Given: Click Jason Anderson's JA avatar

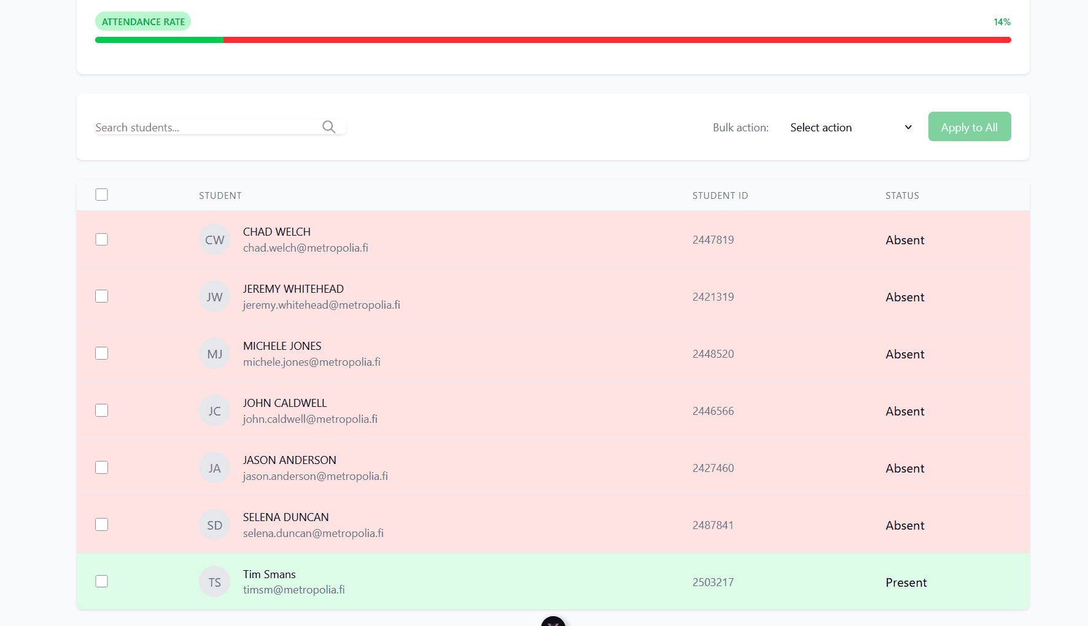Looking at the screenshot, I should pyautogui.click(x=214, y=468).
